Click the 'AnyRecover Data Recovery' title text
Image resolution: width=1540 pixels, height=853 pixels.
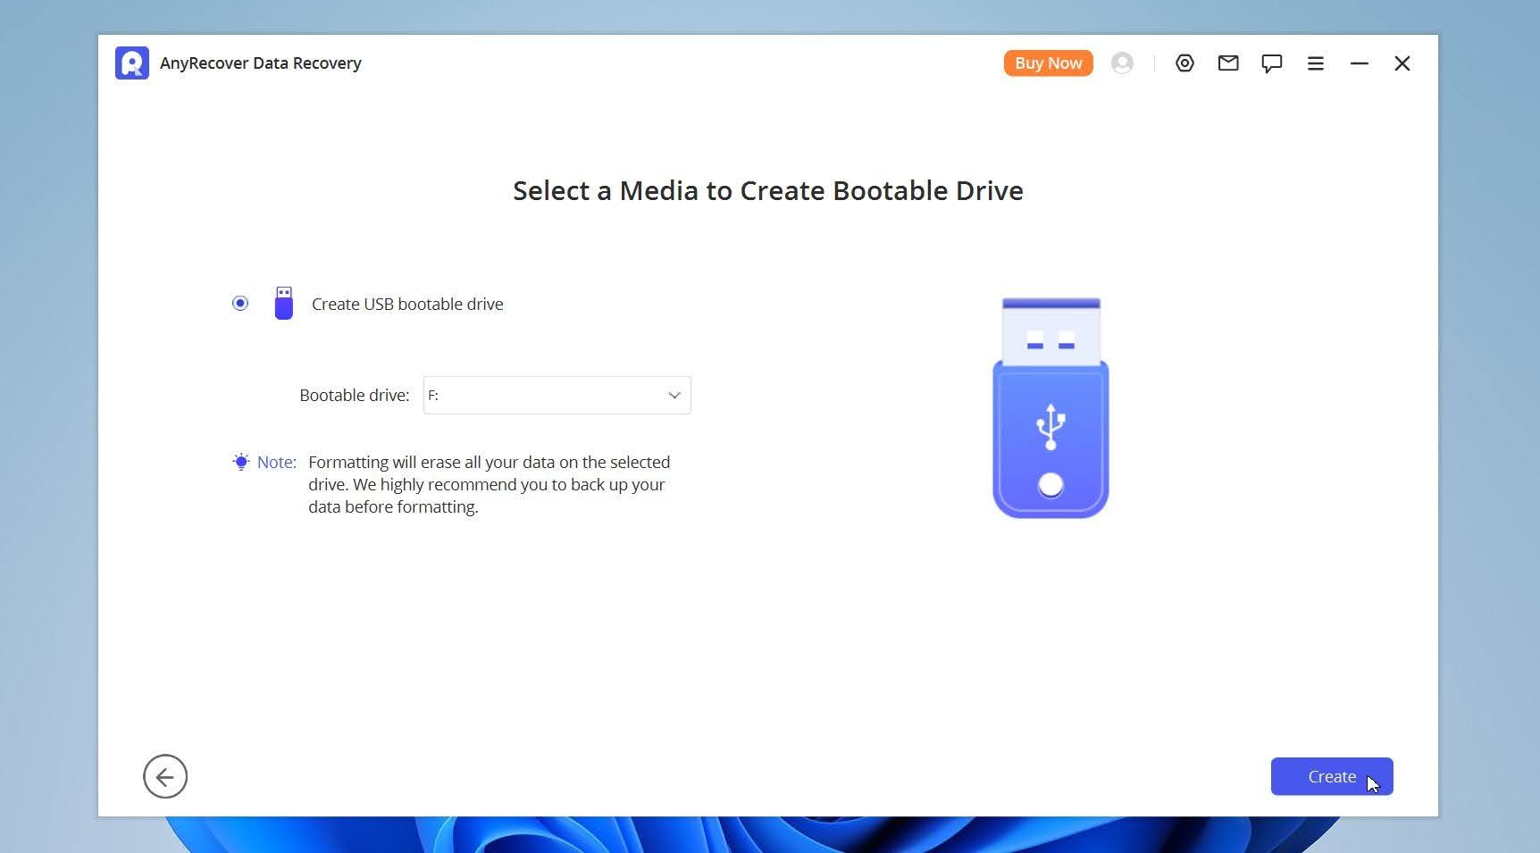point(261,63)
